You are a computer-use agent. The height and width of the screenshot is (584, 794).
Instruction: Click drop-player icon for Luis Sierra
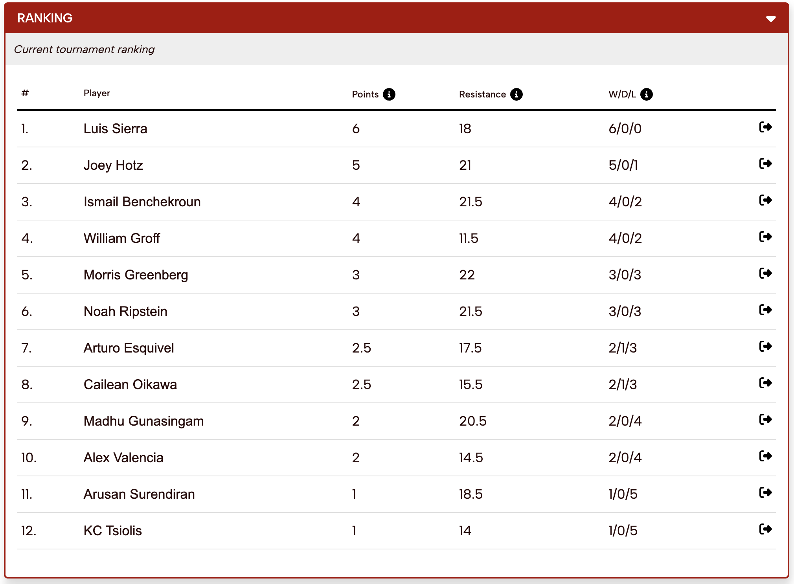[765, 127]
